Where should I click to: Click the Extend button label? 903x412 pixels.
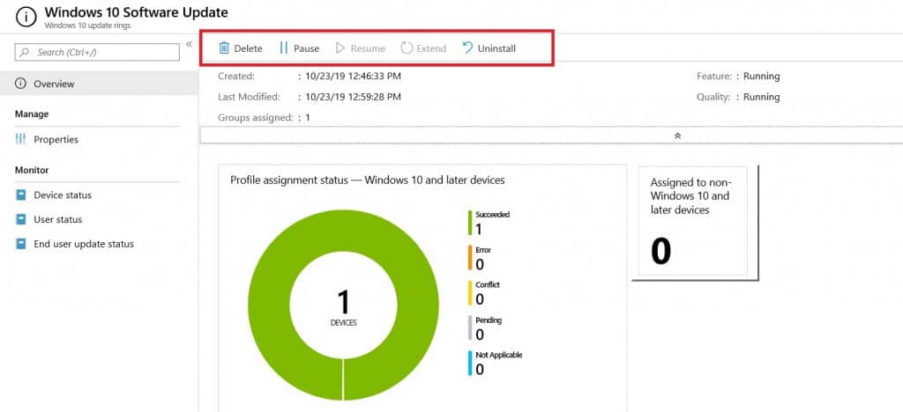coord(431,48)
